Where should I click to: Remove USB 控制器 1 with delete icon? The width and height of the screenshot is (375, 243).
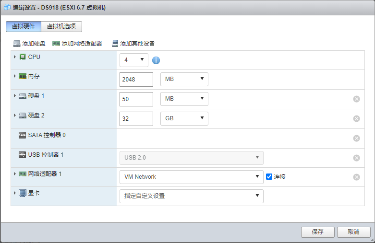click(356, 158)
